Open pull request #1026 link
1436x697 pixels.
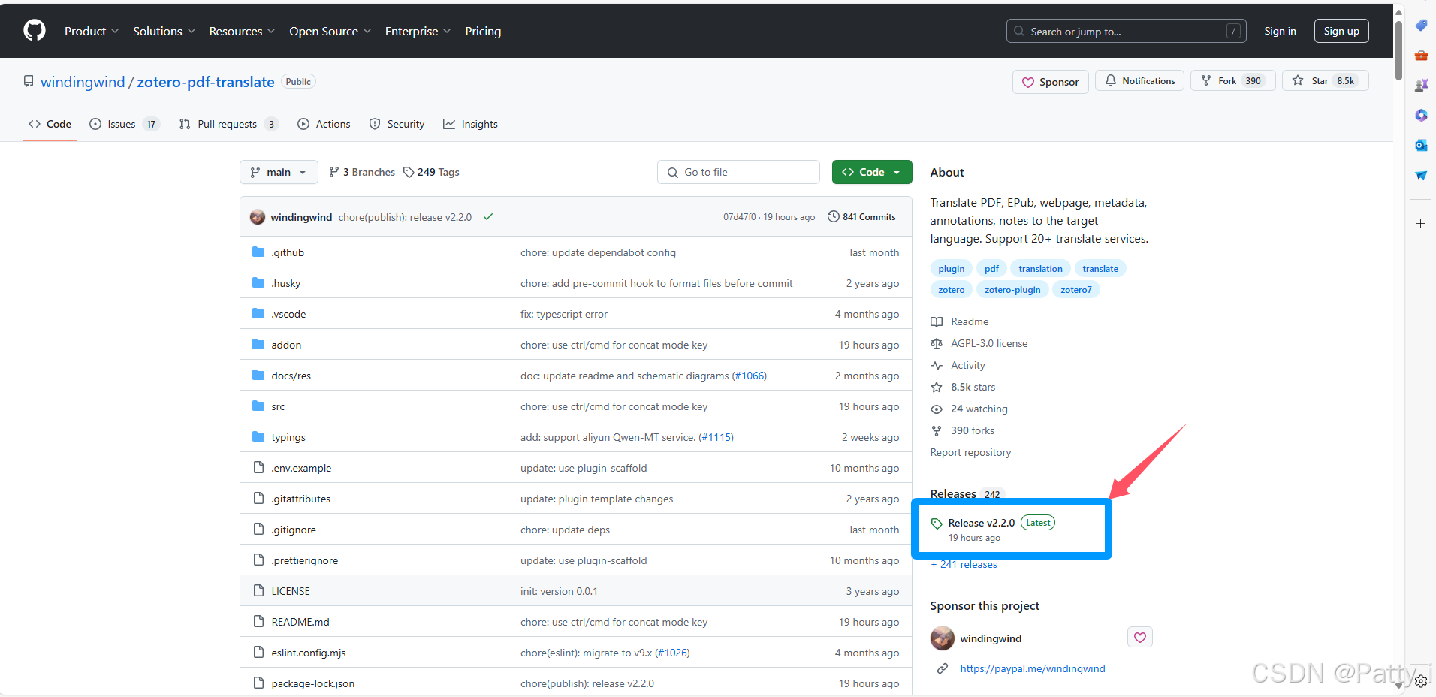click(x=672, y=653)
